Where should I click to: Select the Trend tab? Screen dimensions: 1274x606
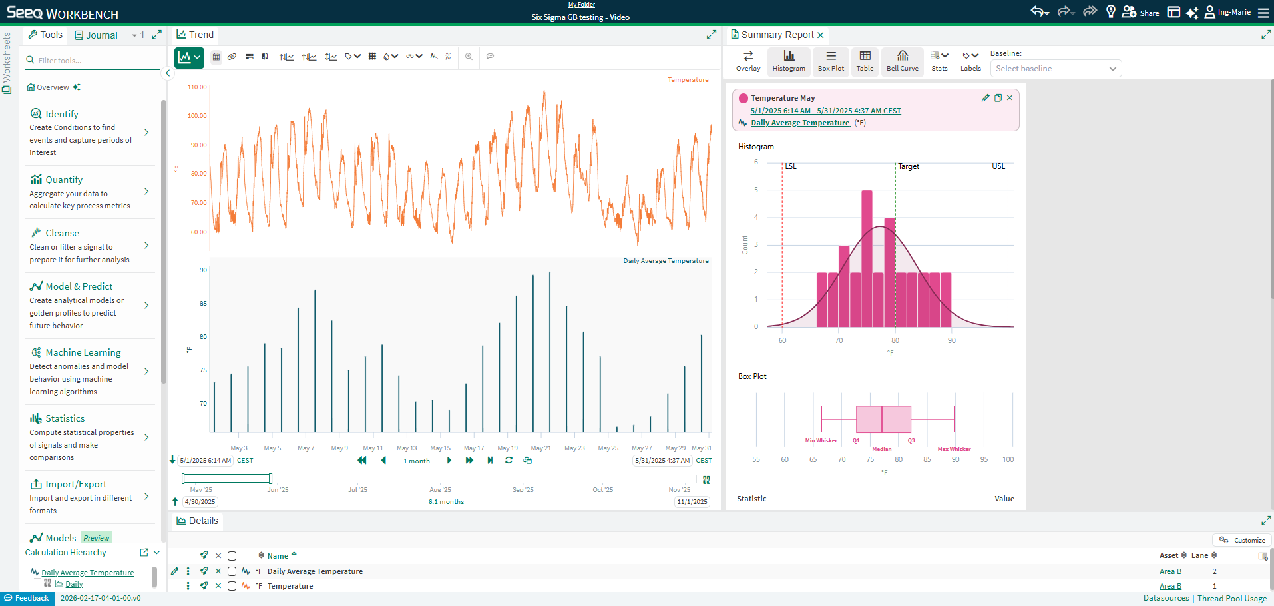[x=195, y=35]
